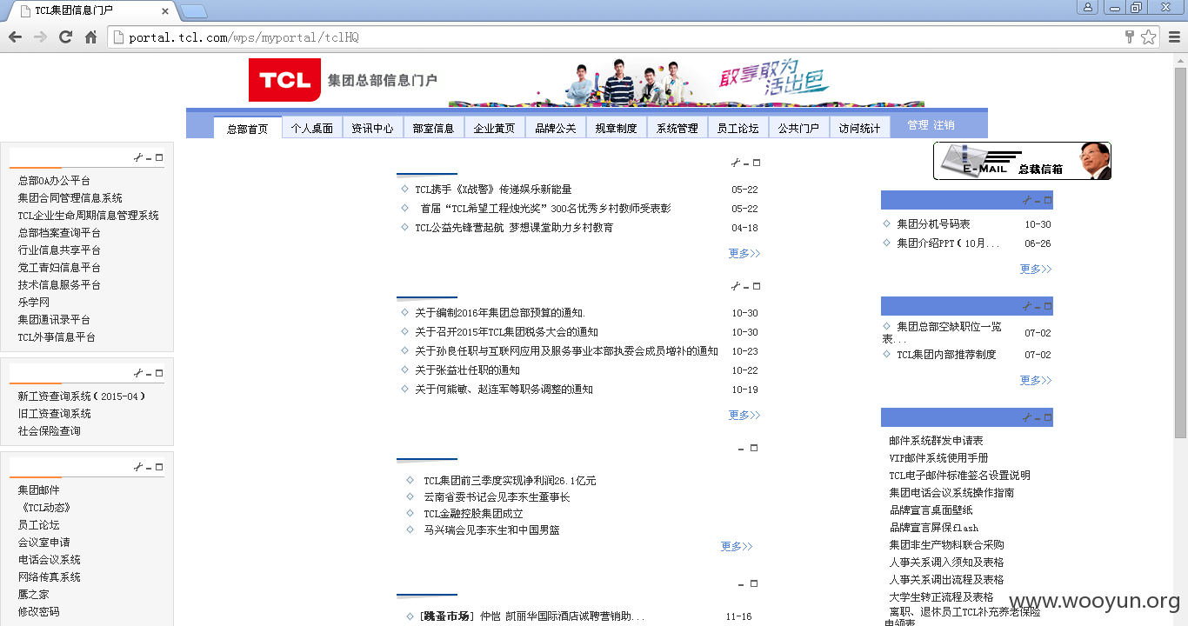
Task: Click the 管理 link in nav bar
Action: tap(918, 125)
